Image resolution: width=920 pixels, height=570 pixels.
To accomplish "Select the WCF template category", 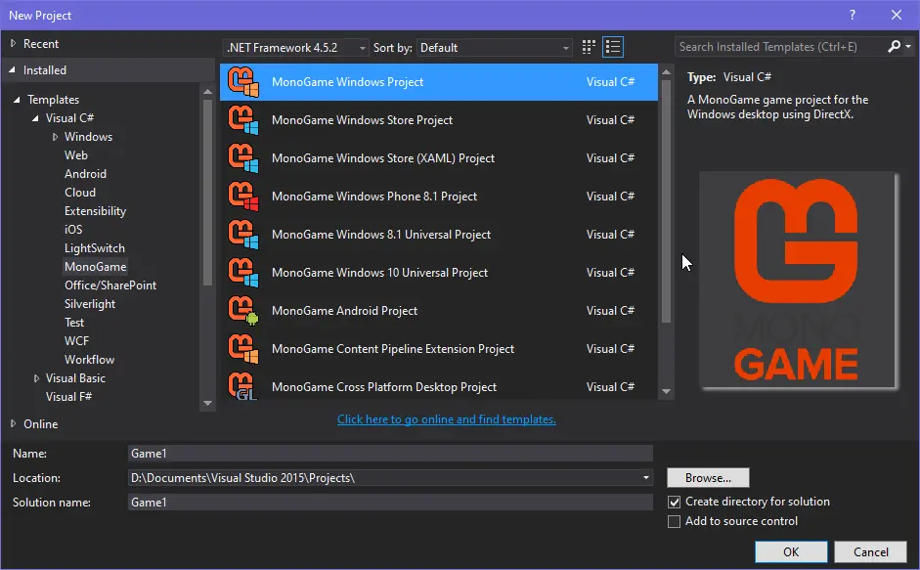I will [x=77, y=341].
